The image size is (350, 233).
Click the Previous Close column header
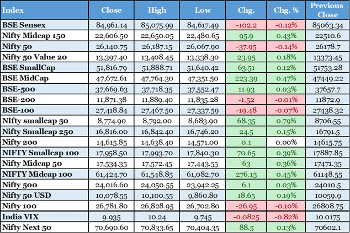(327, 10)
